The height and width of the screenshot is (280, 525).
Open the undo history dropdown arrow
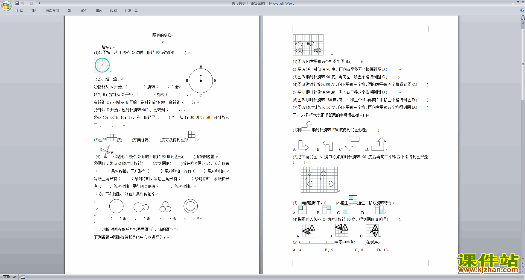click(27, 3)
